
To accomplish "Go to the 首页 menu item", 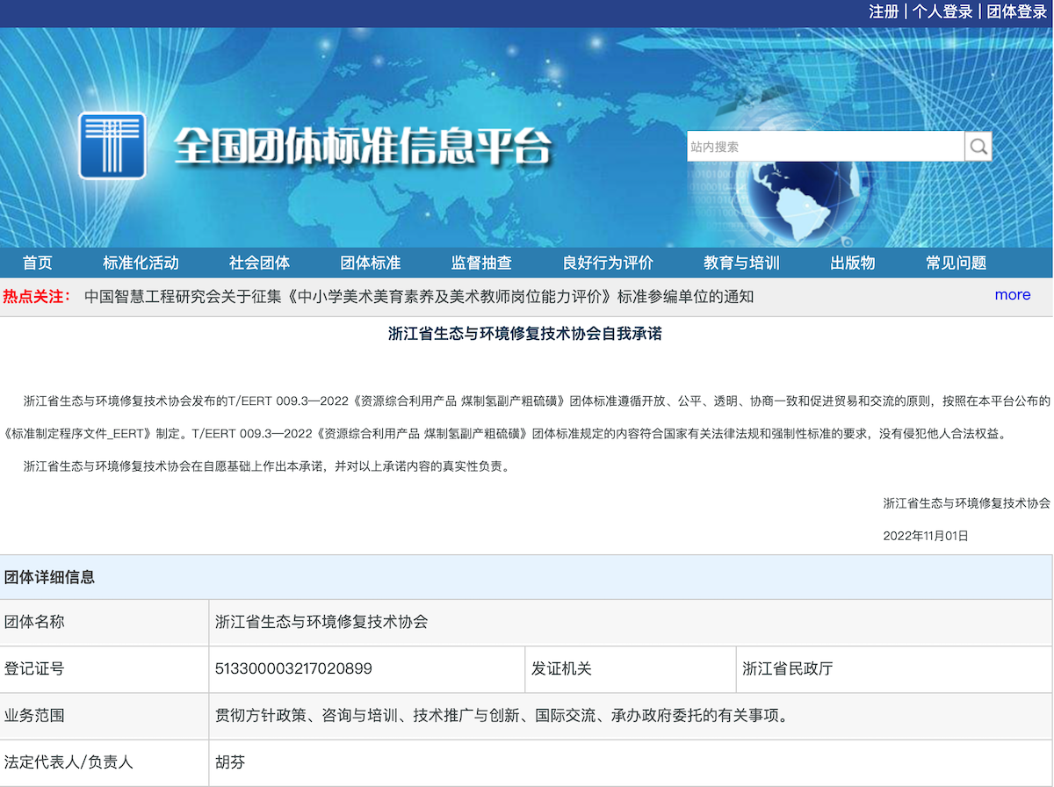I will point(38,263).
